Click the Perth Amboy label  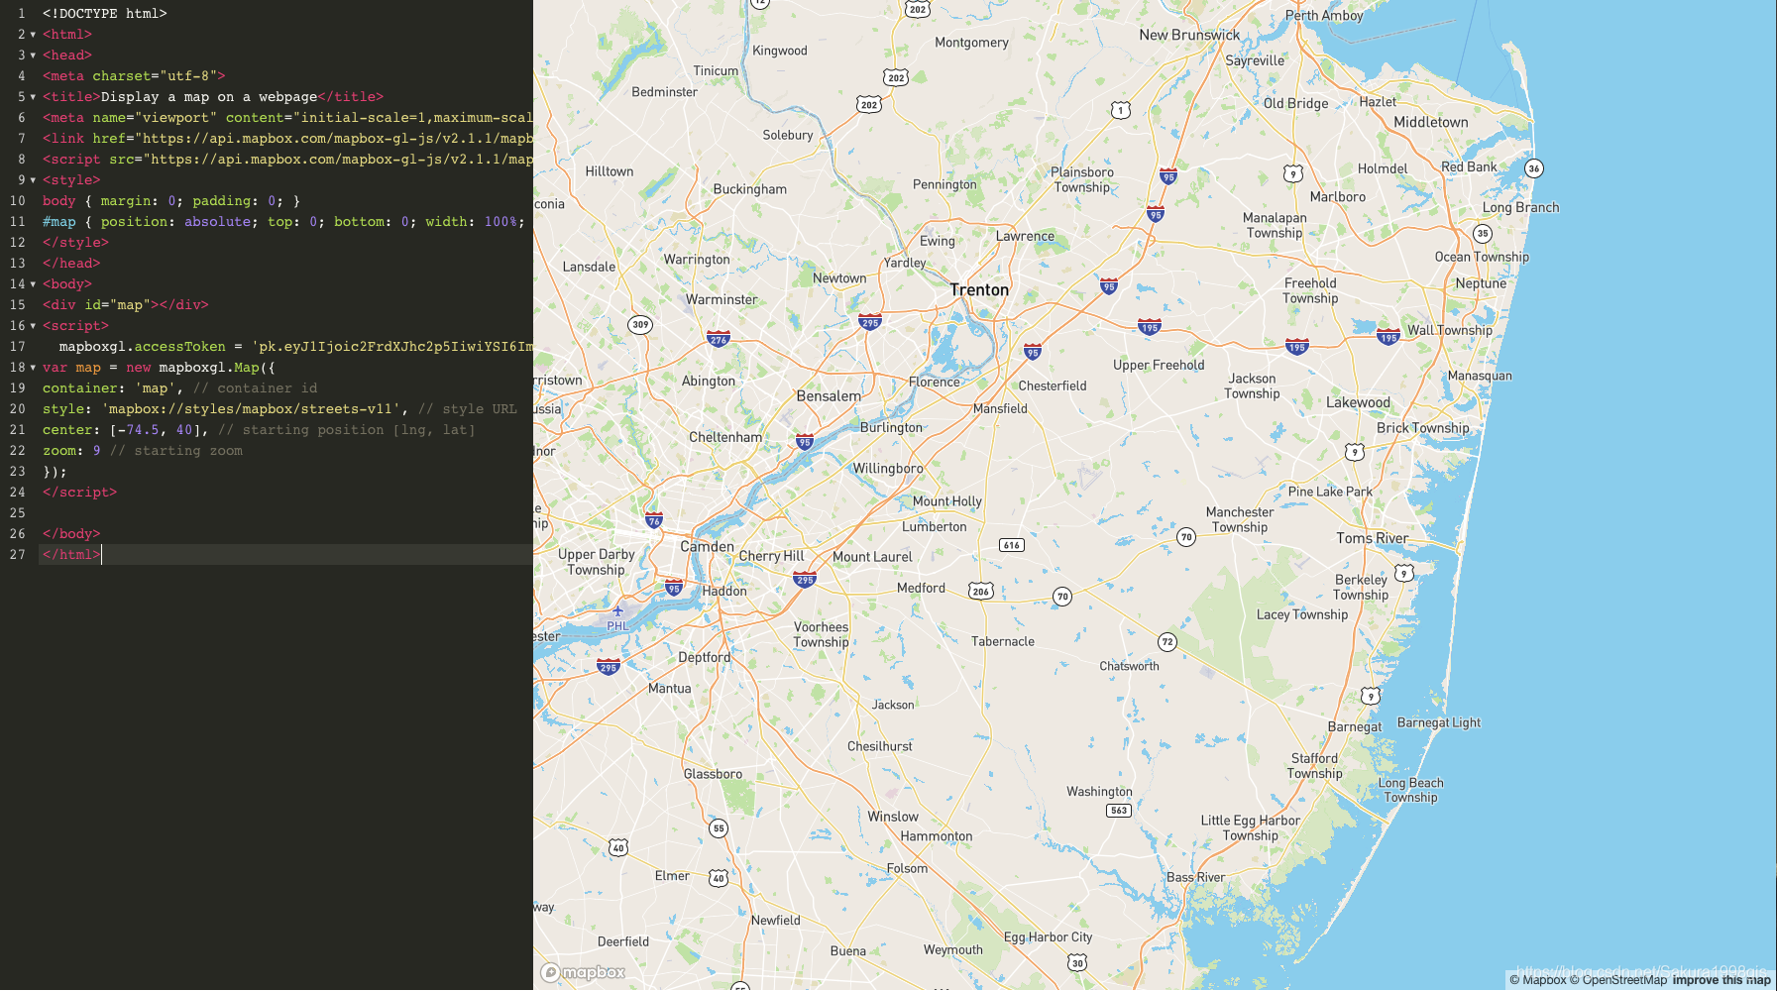pyautogui.click(x=1324, y=16)
